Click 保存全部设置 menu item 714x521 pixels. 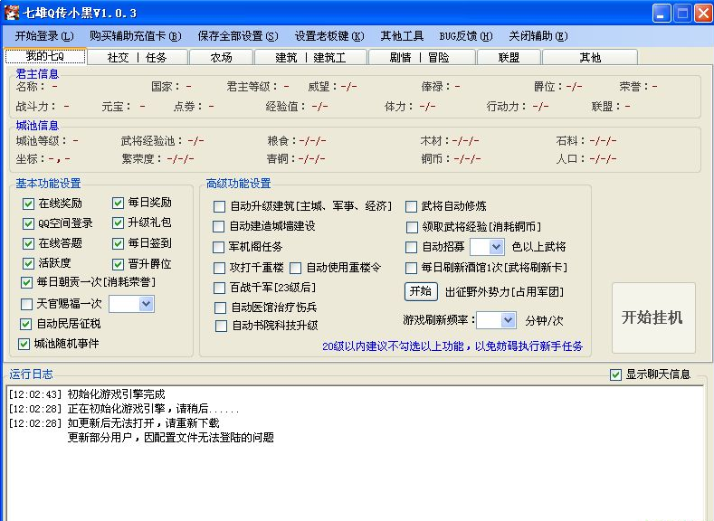point(238,36)
